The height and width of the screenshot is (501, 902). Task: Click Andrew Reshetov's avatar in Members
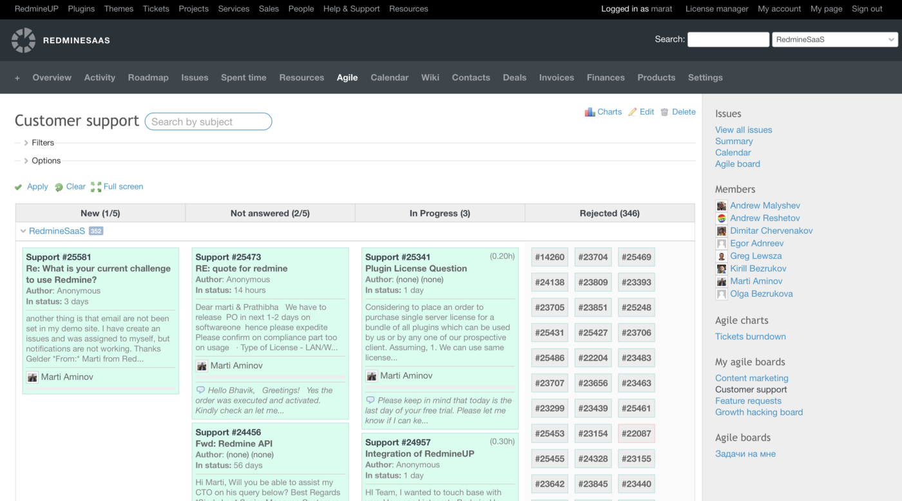click(722, 218)
